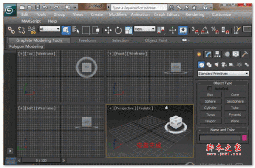Viewport: 255px width, 168px height.
Task: Open the View reference coordinate dropdown
Action: [144, 29]
